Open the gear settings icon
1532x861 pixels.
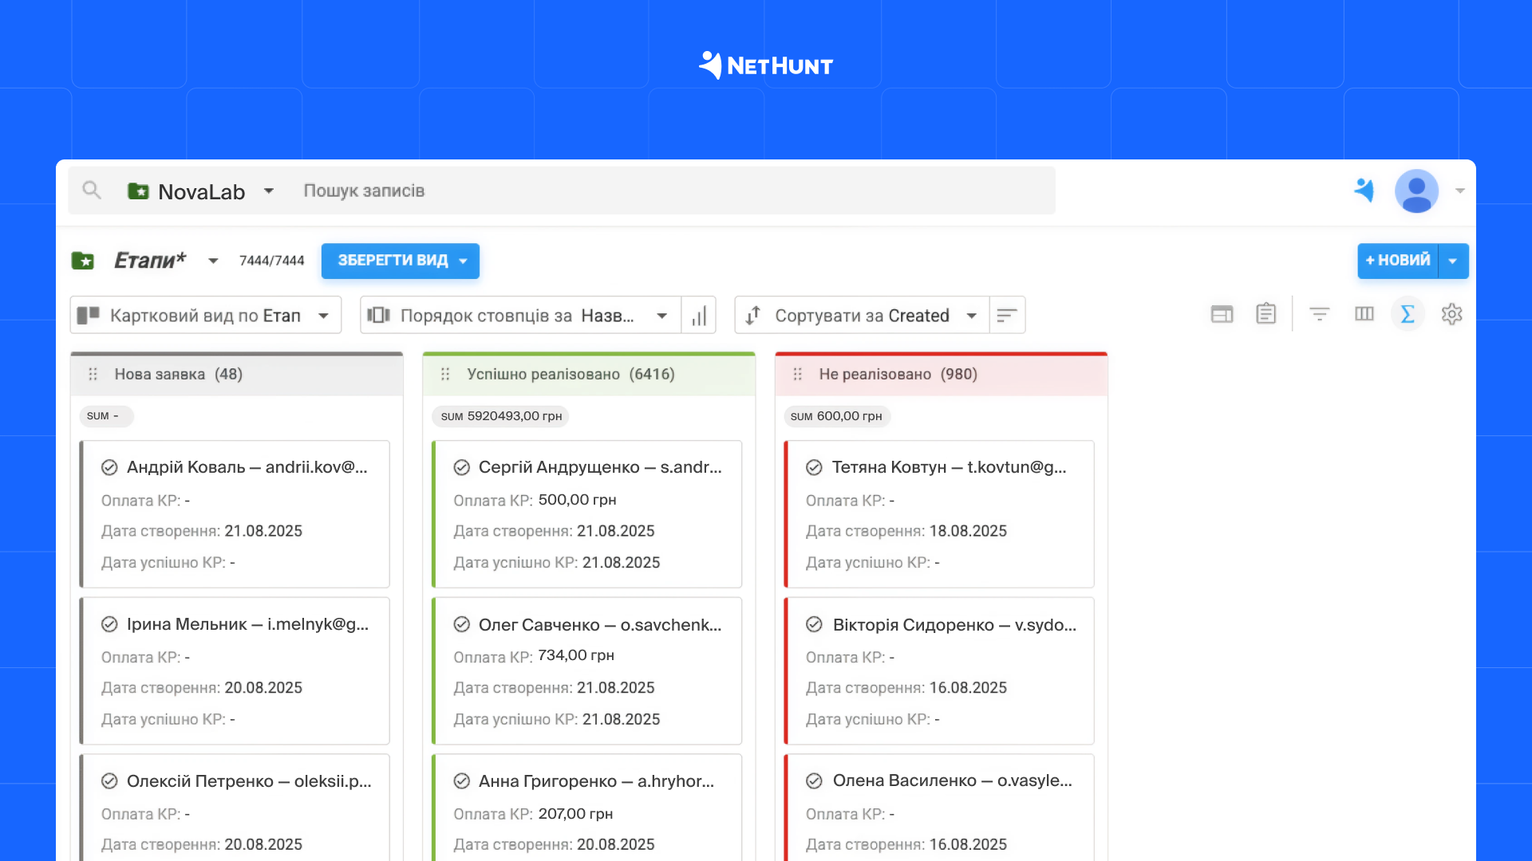tap(1452, 314)
